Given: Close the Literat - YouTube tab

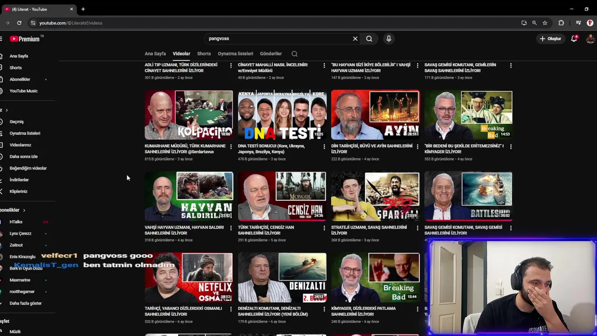Looking at the screenshot, I should (71, 9).
